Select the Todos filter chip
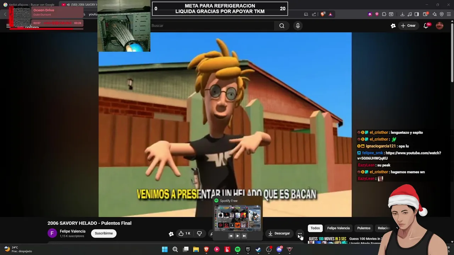 pyautogui.click(x=315, y=228)
